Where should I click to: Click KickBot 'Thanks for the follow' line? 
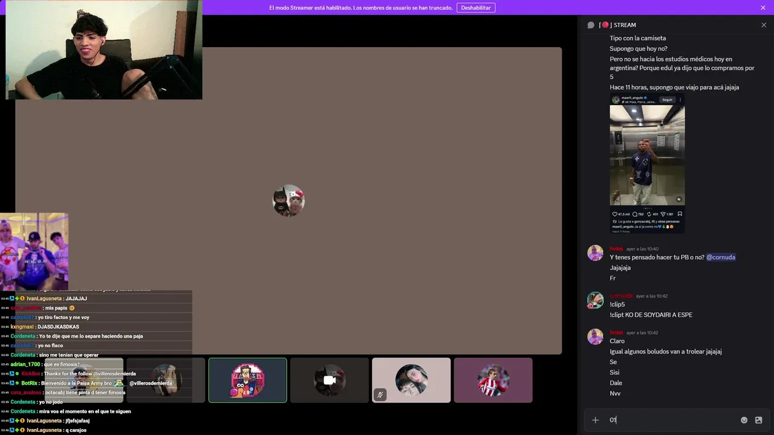tap(68, 374)
